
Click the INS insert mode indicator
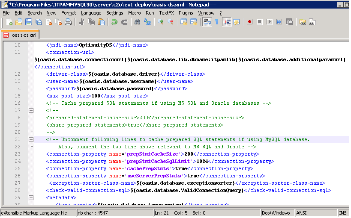pyautogui.click(x=342, y=212)
